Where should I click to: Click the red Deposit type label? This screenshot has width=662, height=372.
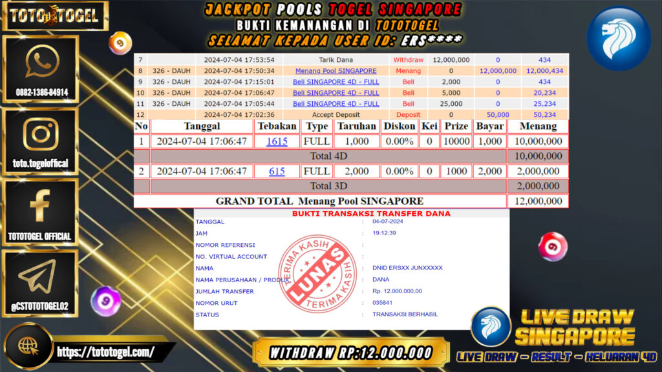(x=409, y=115)
